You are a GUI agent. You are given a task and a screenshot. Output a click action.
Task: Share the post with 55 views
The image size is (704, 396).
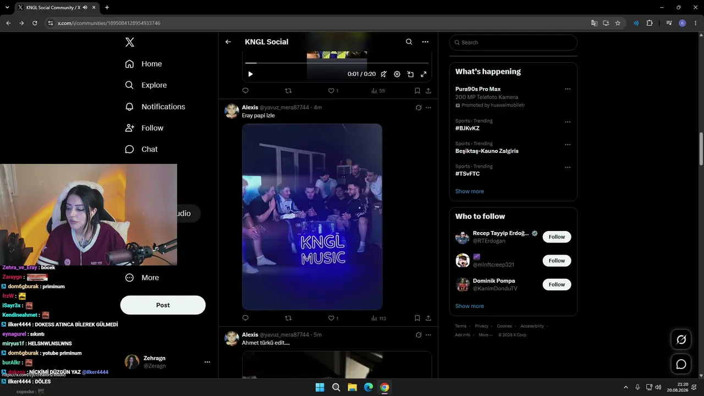[x=428, y=91]
